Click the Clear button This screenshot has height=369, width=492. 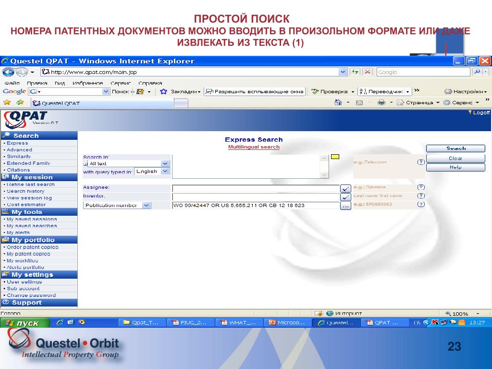455,159
